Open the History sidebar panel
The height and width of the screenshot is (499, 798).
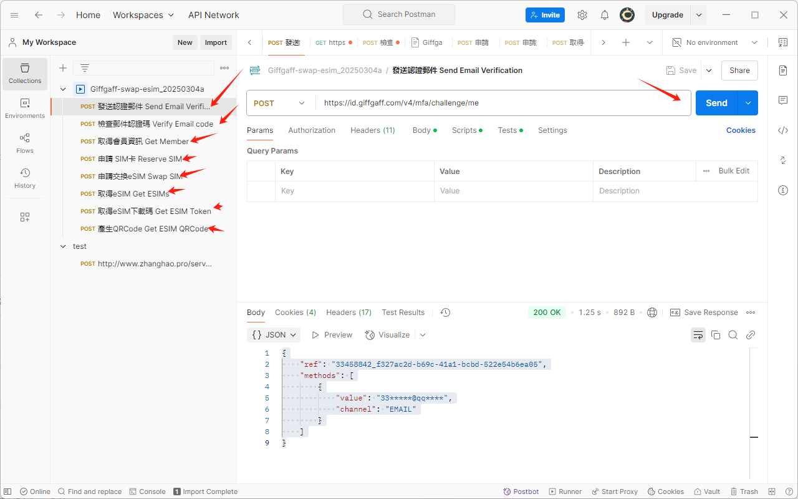(x=25, y=178)
